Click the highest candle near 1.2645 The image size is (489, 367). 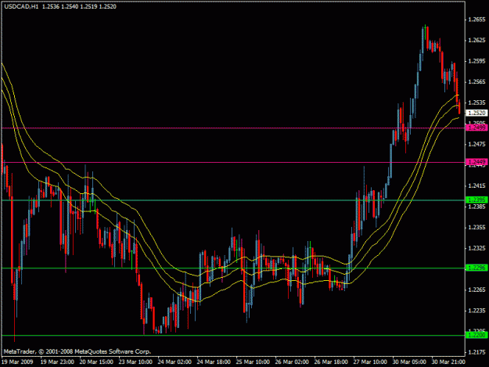coord(425,33)
